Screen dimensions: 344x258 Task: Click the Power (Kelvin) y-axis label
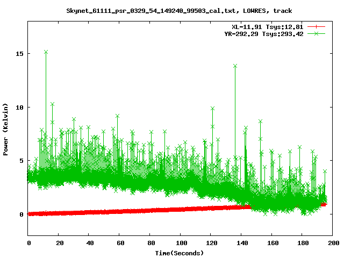(6, 130)
